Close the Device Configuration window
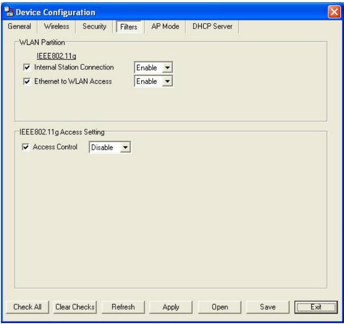The image size is (344, 324). pos(334,12)
